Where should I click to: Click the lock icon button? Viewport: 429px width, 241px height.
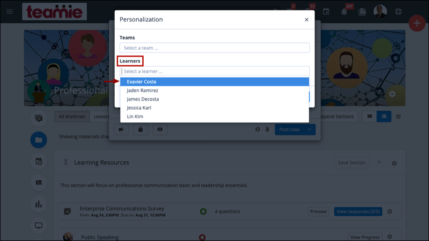141,129
